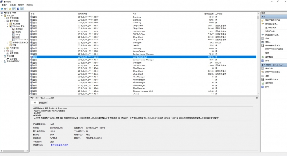Select Directory-Services-SAM event 16962 row
Image resolution: width=287 pixels, height=156 pixels.
coord(143,91)
